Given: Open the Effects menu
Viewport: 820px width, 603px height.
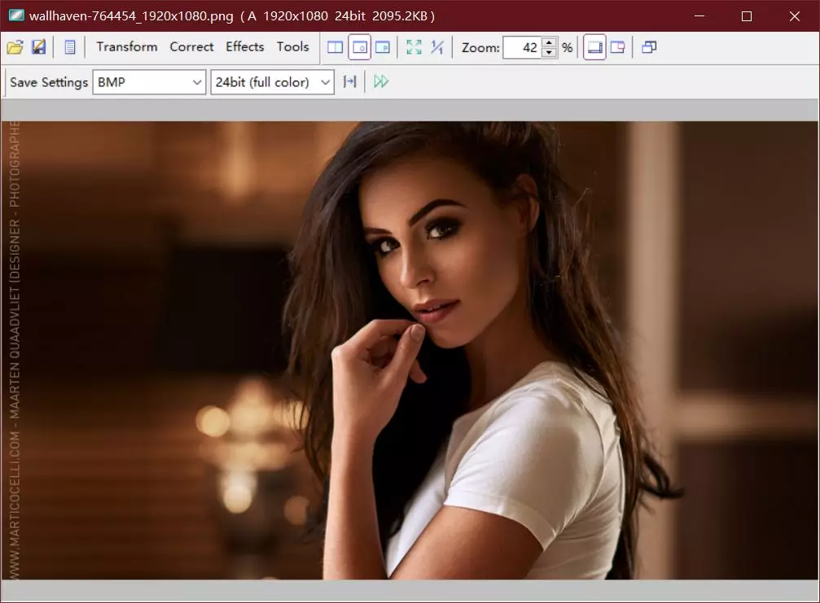Looking at the screenshot, I should tap(245, 47).
